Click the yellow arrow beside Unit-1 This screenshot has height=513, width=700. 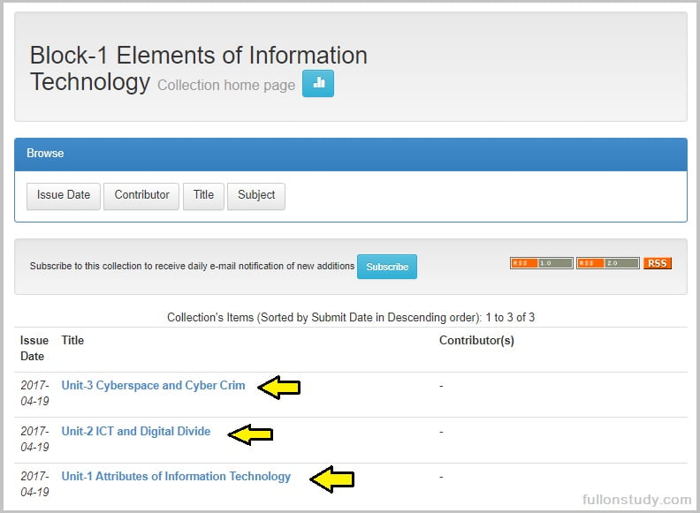332,479
